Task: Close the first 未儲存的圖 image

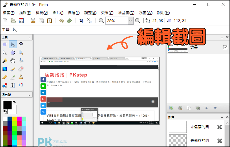Action: [x=220, y=127]
